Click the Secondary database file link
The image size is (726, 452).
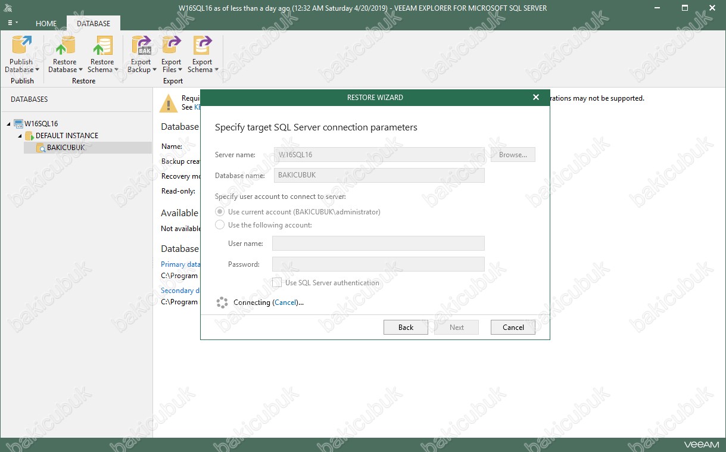180,291
